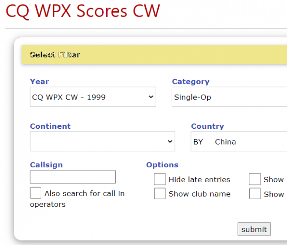Open the Year dropdown showing 1999

pyautogui.click(x=93, y=96)
